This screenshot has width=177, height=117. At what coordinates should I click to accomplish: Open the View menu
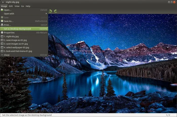17,6
